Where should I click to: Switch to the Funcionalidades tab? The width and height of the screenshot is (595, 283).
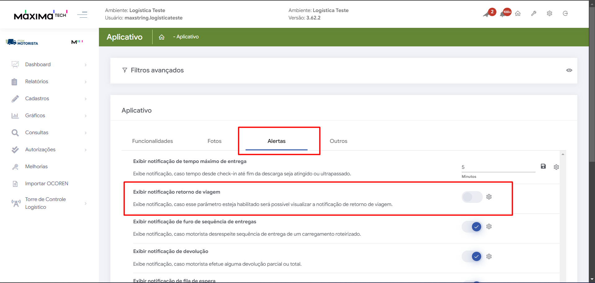(153, 141)
